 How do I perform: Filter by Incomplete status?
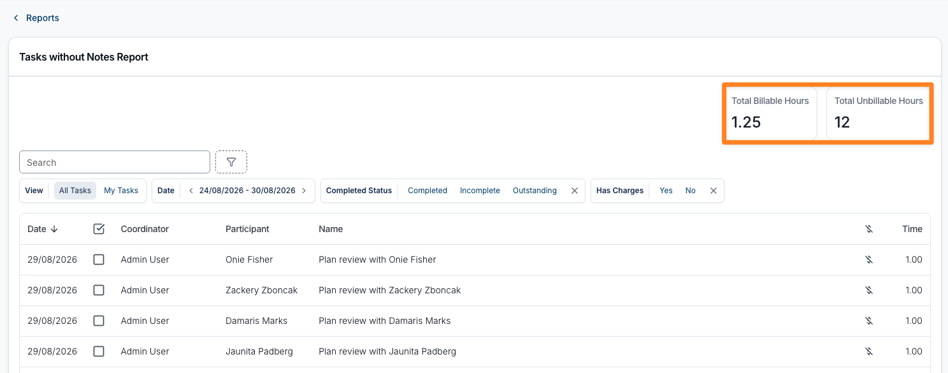pos(480,191)
